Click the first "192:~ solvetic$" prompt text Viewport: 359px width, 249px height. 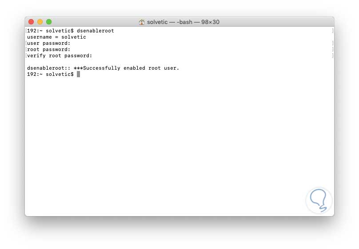50,31
